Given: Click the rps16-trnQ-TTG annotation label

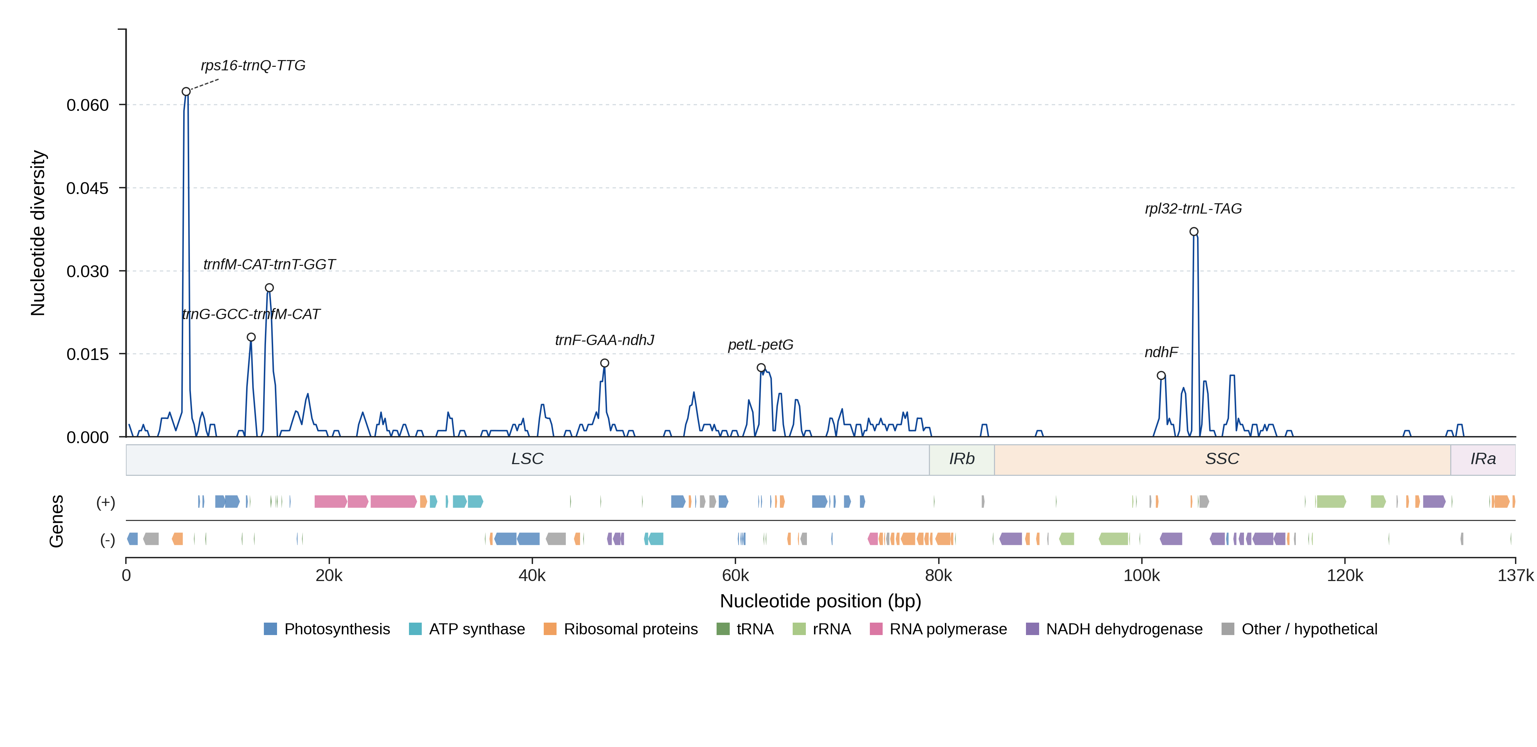Looking at the screenshot, I should point(253,66).
